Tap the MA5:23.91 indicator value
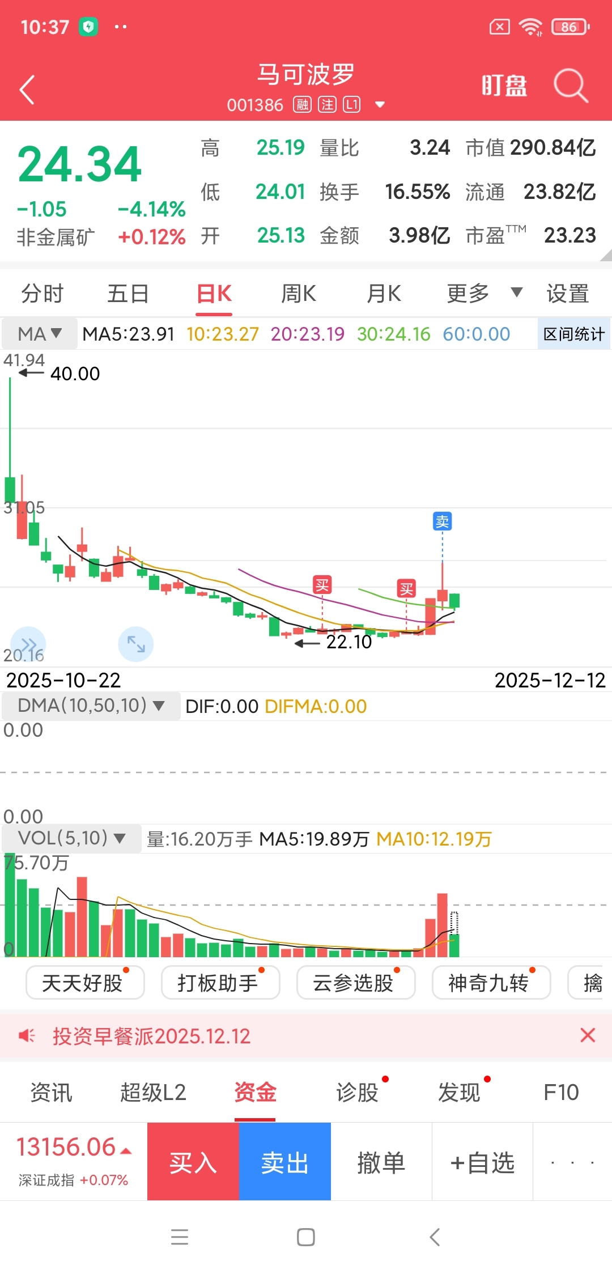Image resolution: width=612 pixels, height=1274 pixels. (x=129, y=334)
